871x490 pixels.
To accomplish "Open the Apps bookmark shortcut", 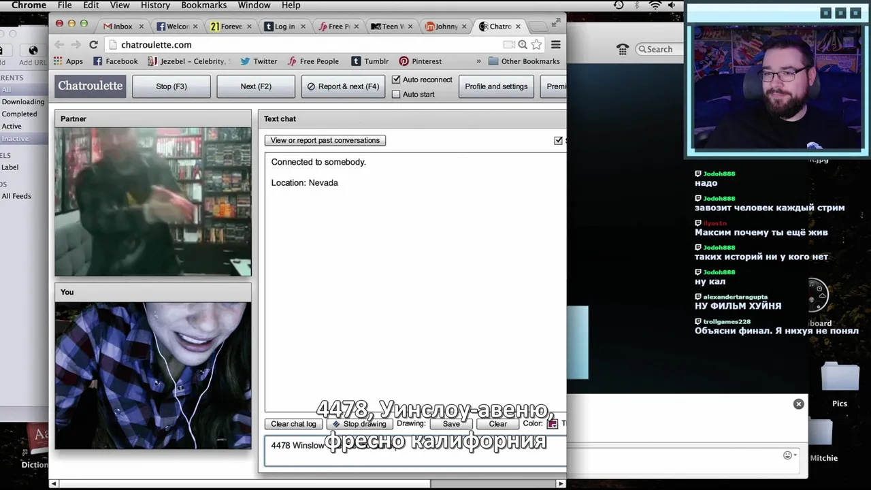I will [x=67, y=61].
